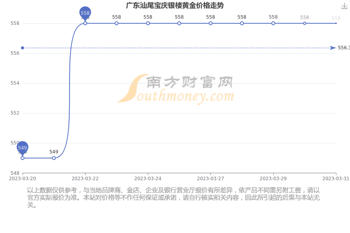350x233 pixels.
Task: Click the y-axis label 548
Action: pyautogui.click(x=15, y=173)
